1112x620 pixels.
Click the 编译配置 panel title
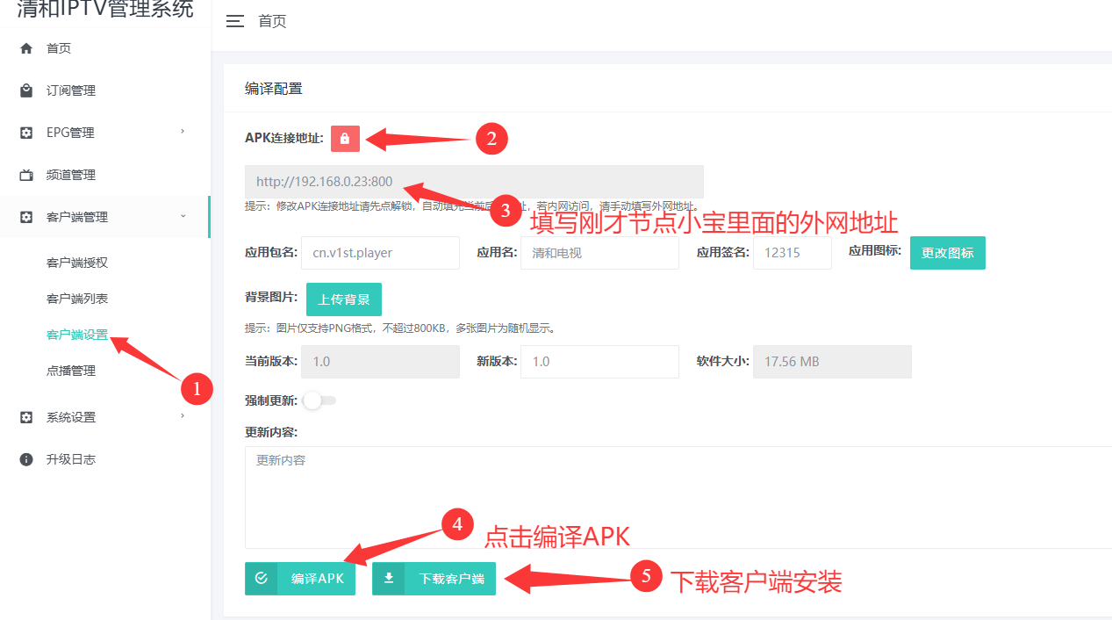(x=273, y=89)
